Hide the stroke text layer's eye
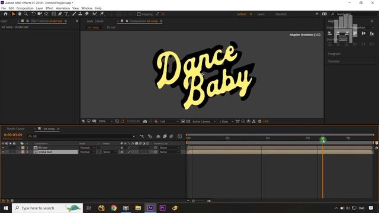379x213 pixels. (x=3, y=152)
